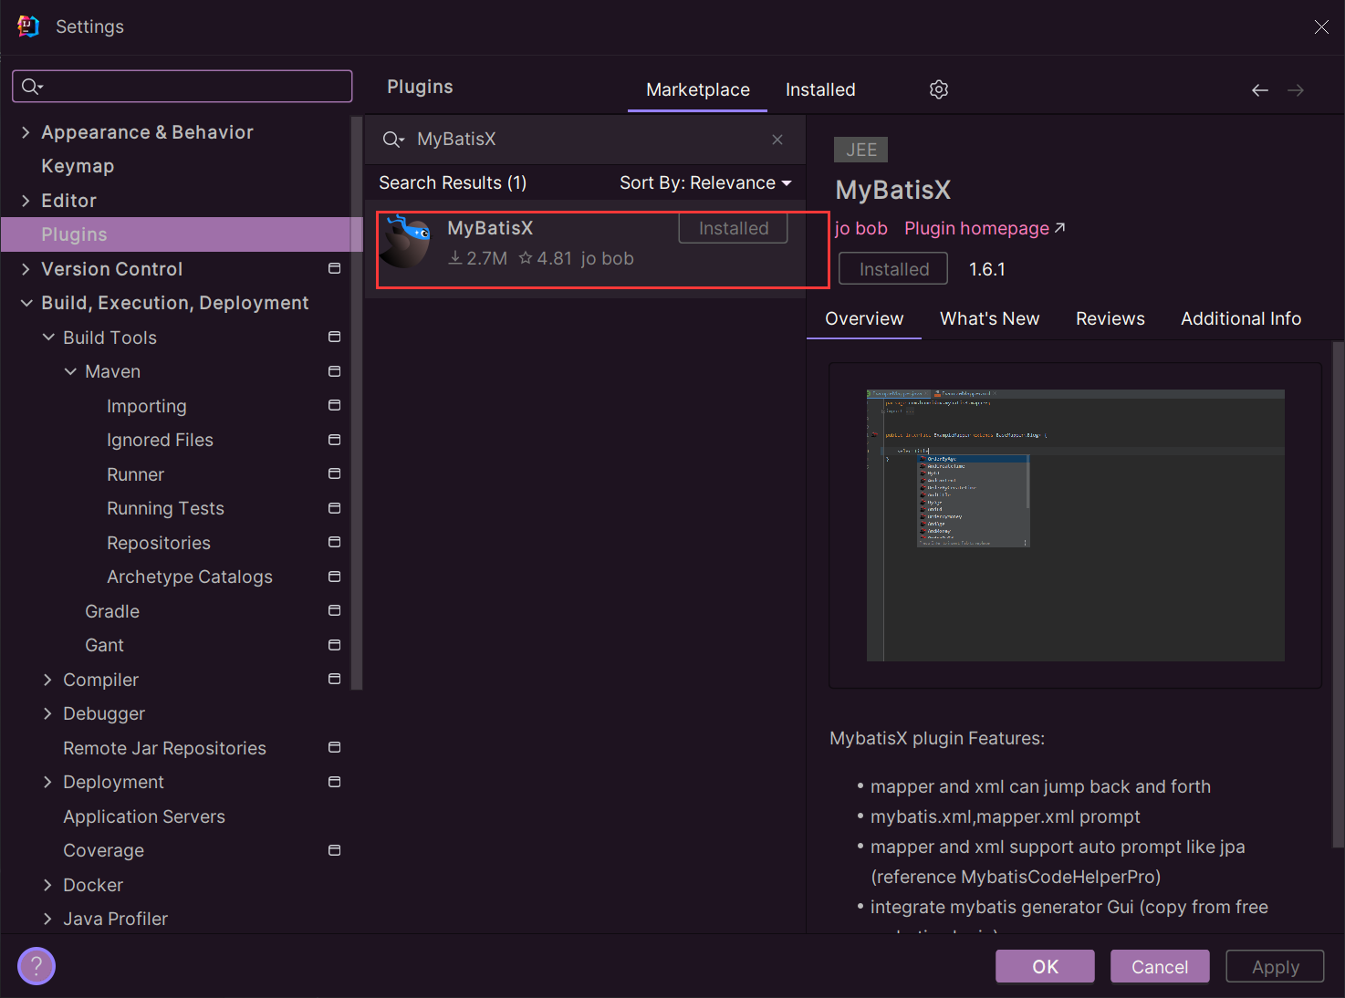
Task: Click the OK button
Action: pos(1045,966)
